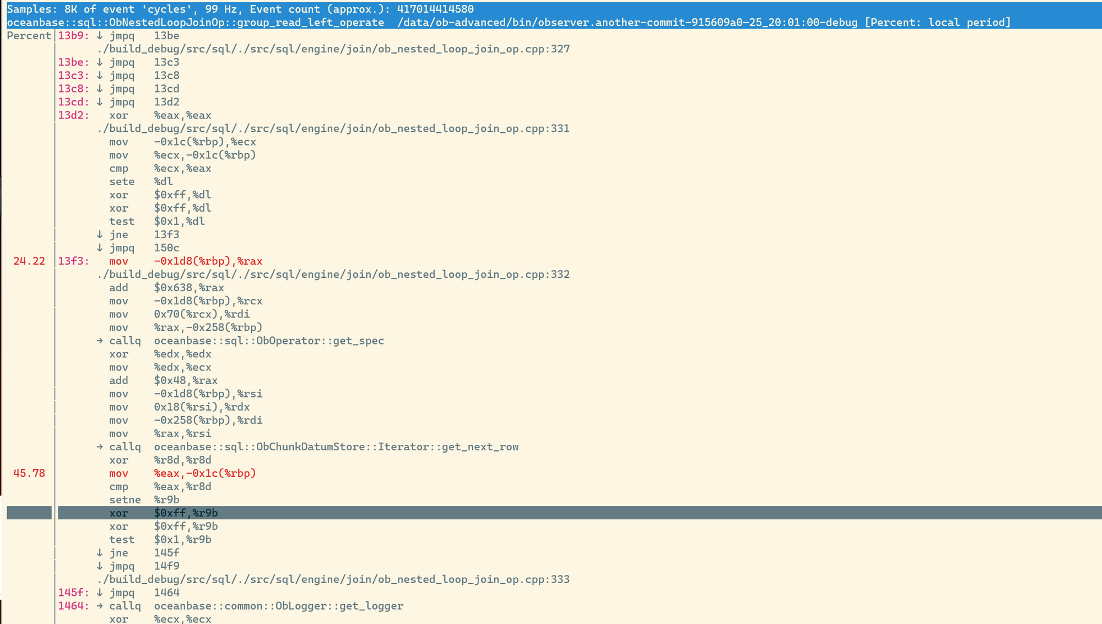Select the 'jmpq 14f9' jump line

[x=138, y=566]
